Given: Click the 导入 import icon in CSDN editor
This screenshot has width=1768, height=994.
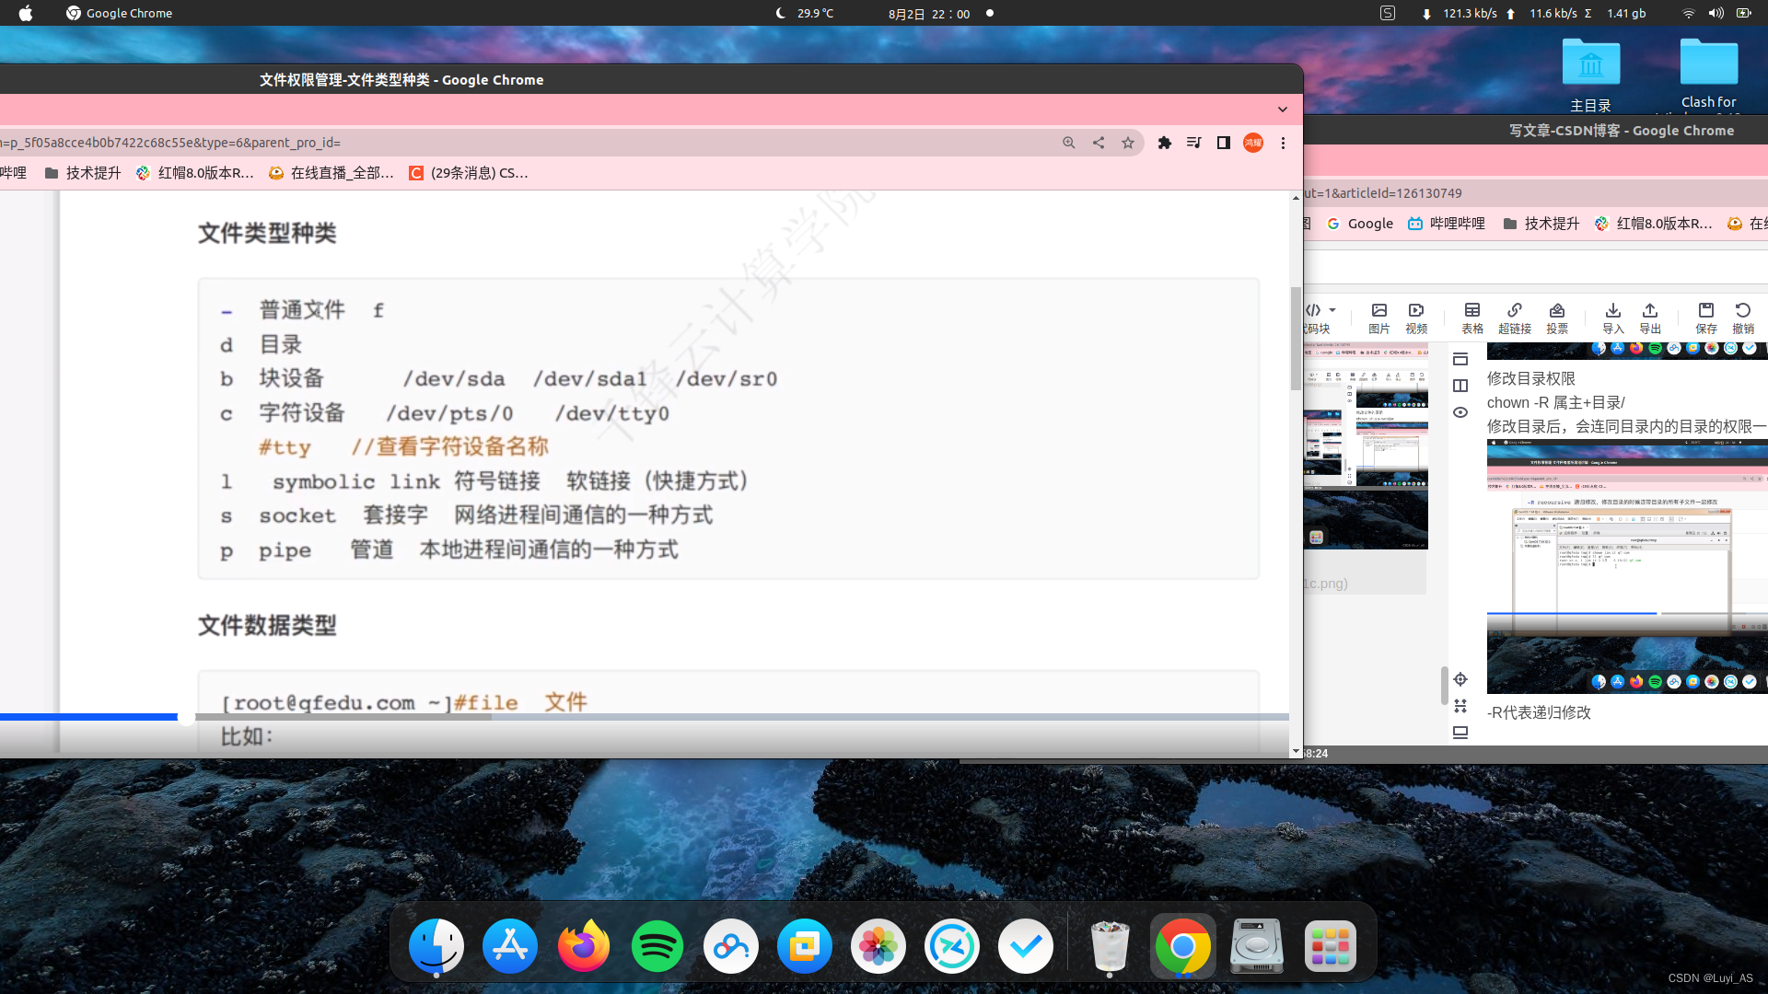Looking at the screenshot, I should [x=1612, y=318].
